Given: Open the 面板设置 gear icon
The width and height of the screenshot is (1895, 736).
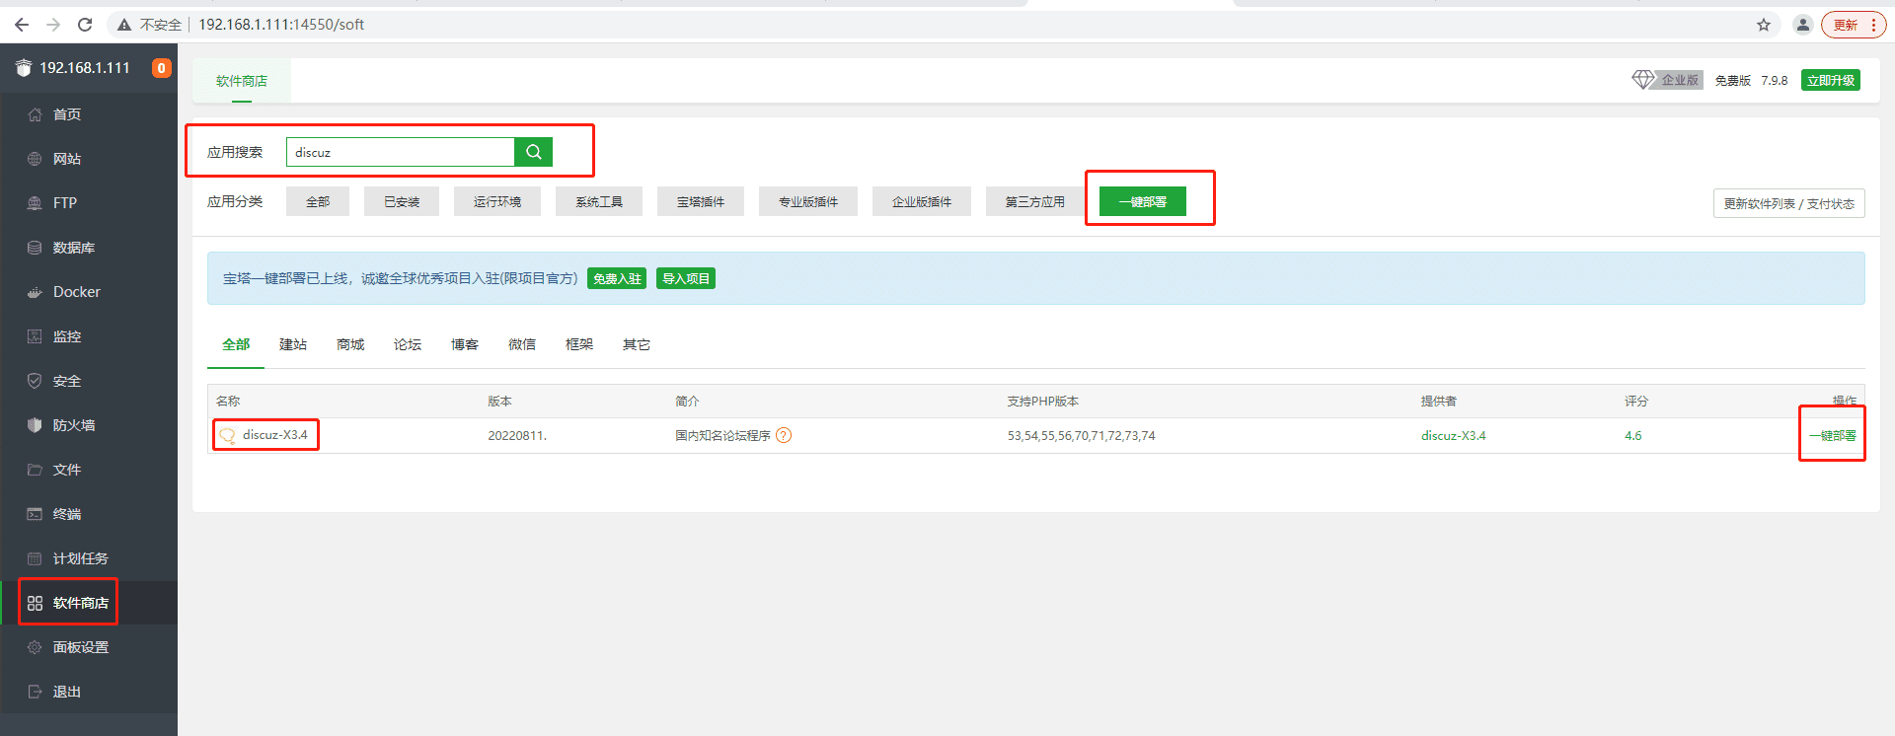Looking at the screenshot, I should 35,647.
